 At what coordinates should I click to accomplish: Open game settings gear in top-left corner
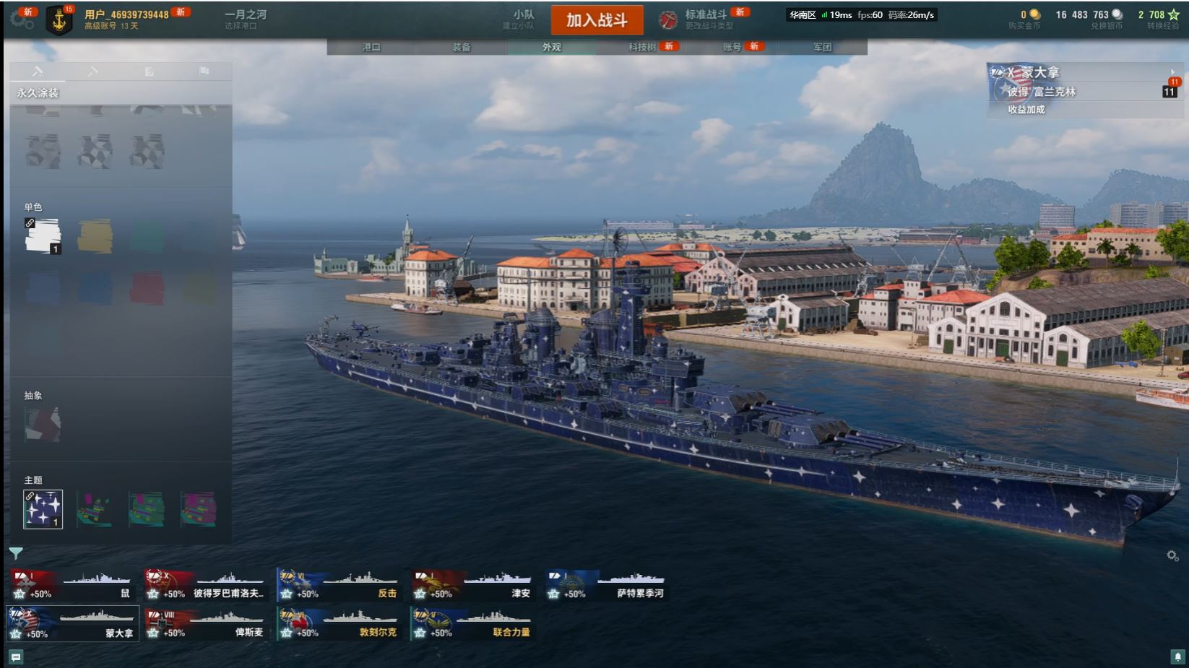(x=21, y=19)
